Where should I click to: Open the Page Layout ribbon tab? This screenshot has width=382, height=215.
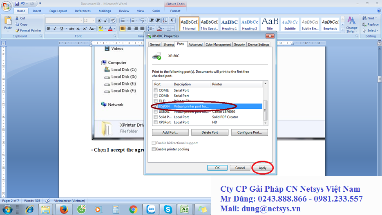(58, 11)
